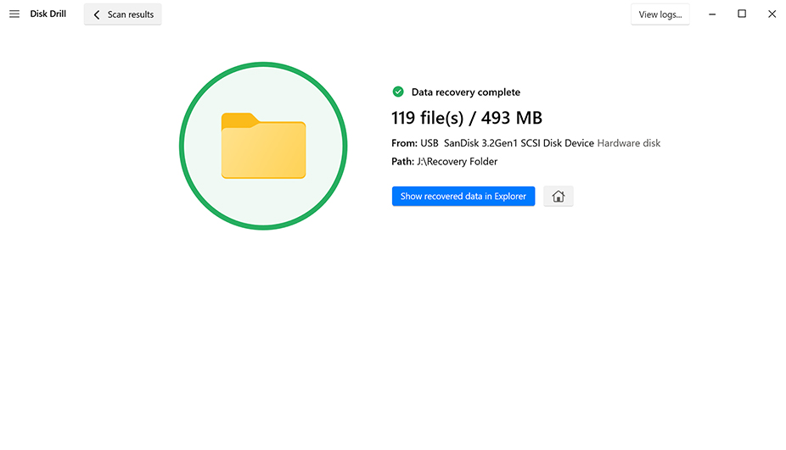Minimize the Disk Drill window
The width and height of the screenshot is (786, 450).
tap(712, 14)
